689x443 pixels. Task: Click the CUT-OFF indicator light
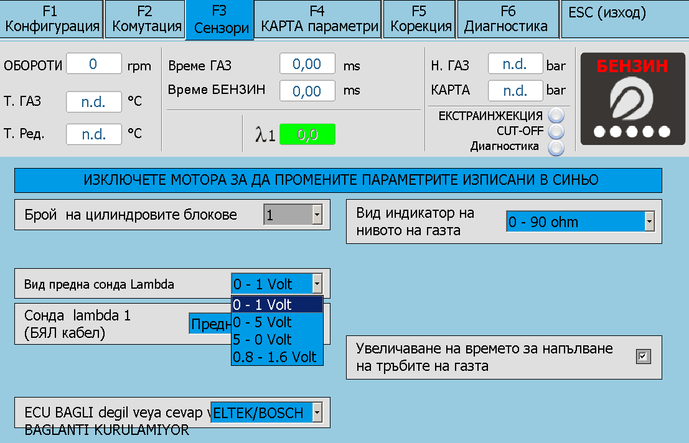[556, 131]
